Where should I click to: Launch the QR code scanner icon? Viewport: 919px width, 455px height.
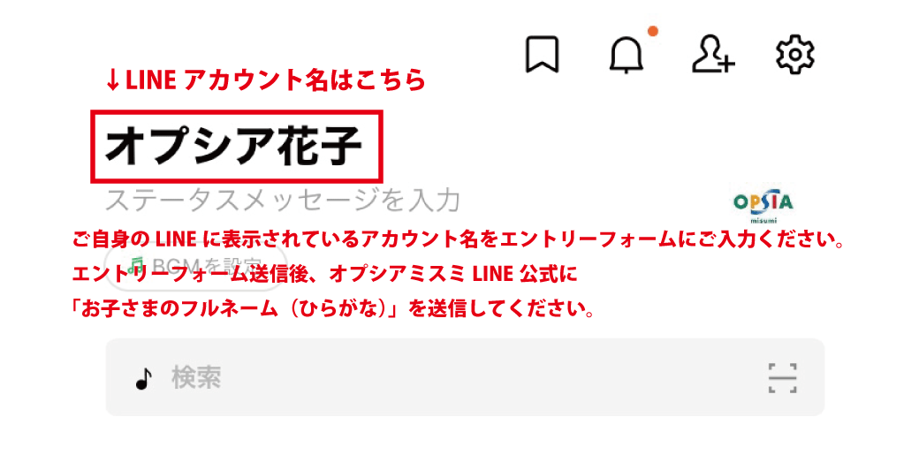tap(782, 378)
